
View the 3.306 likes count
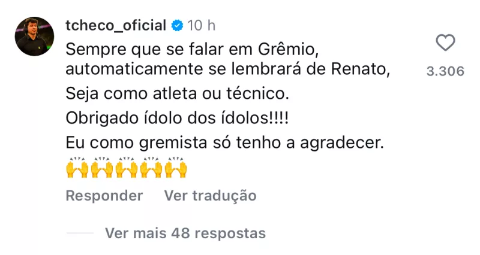tap(445, 71)
